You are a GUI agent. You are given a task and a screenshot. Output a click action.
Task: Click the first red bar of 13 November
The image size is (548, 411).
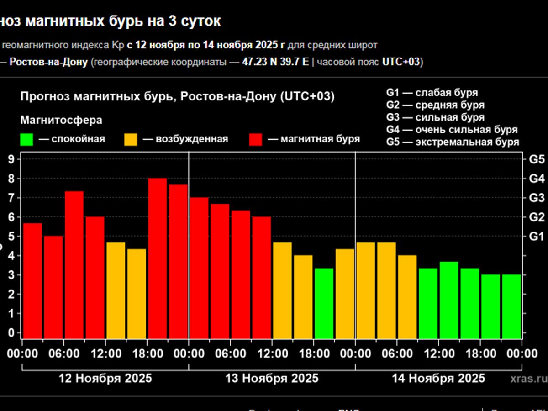[199, 268]
